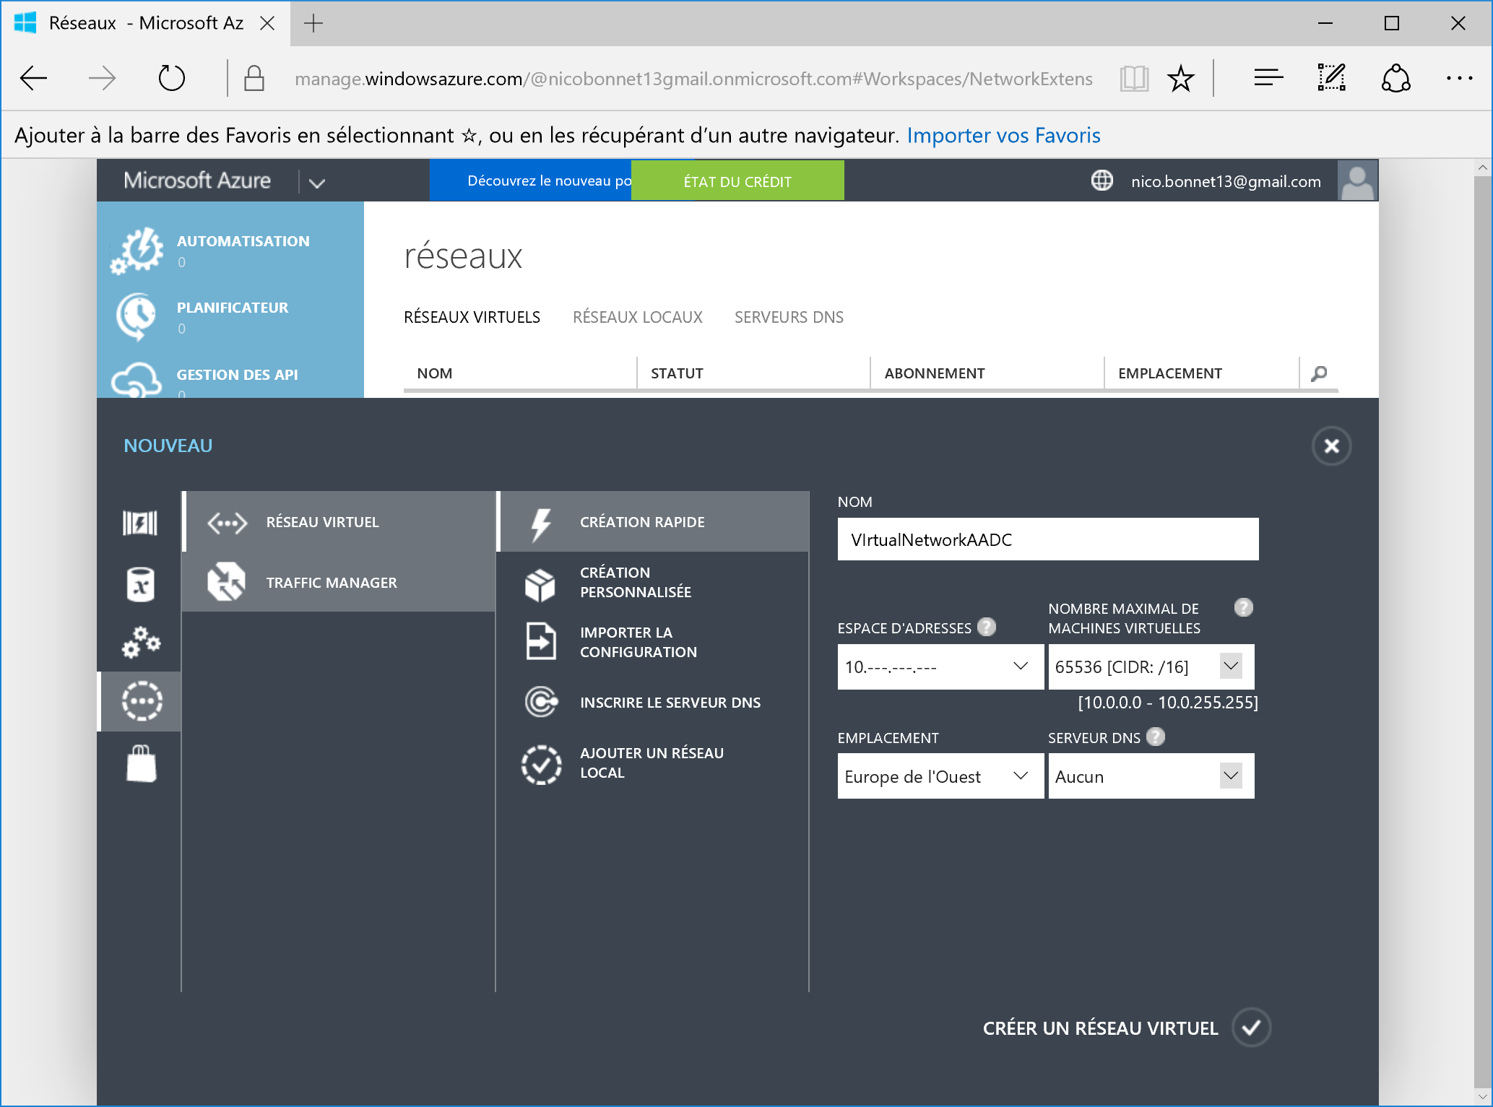Choose Traffic Manager in the list
Viewport: 1493px width, 1107px height.
(332, 582)
